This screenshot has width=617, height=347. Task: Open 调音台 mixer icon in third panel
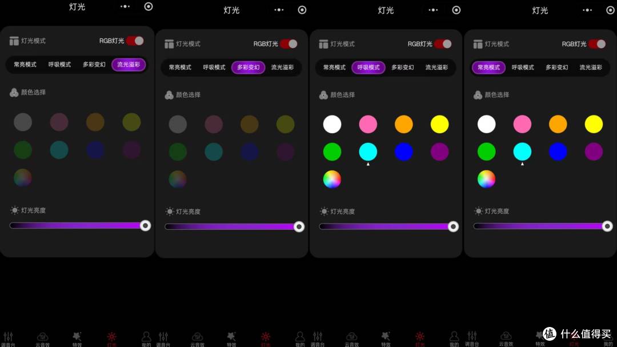(x=318, y=337)
